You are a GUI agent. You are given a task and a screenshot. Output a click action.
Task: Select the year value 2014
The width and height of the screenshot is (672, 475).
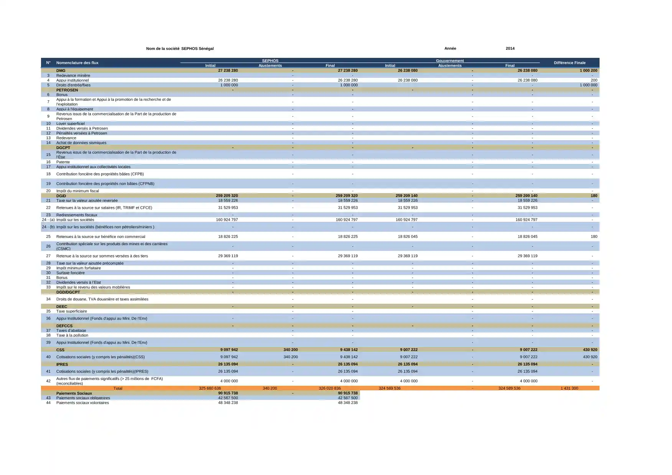[510, 49]
